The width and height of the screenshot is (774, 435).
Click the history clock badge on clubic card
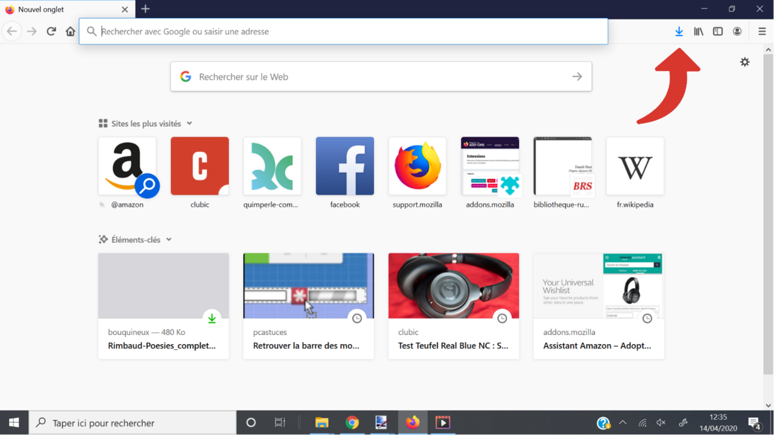click(x=502, y=318)
